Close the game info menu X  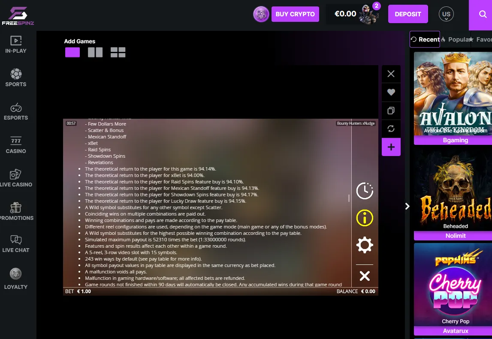pos(365,276)
